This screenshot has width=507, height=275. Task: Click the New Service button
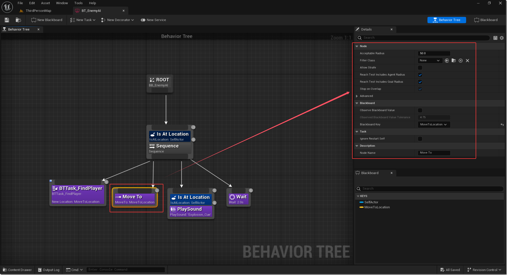pyautogui.click(x=153, y=20)
